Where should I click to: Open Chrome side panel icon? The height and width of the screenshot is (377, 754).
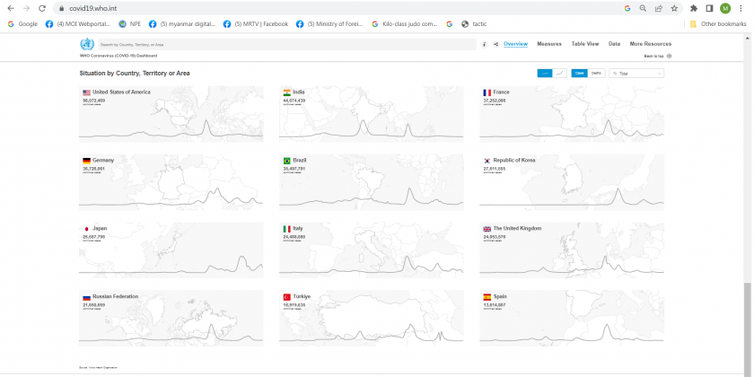[709, 8]
